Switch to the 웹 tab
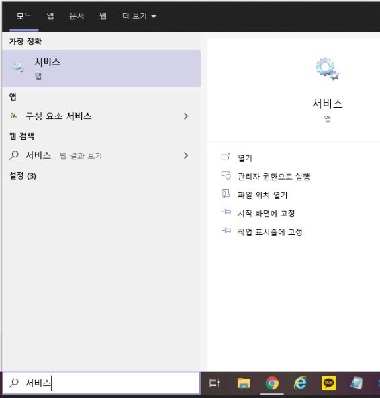380x398 pixels. 103,16
